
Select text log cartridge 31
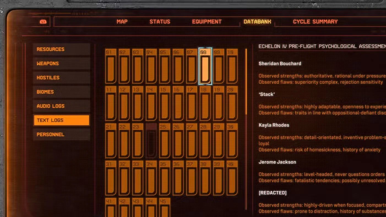(111, 178)
